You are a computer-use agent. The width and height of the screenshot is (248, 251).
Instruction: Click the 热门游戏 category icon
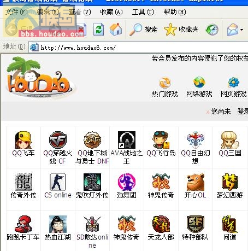point(164,83)
